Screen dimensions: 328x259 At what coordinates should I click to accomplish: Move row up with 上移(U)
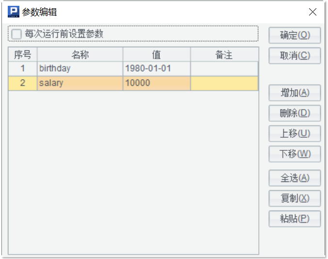(295, 133)
